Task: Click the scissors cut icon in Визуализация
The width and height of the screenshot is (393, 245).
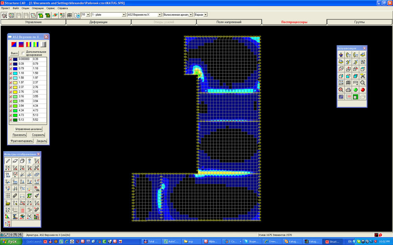Action: (362, 76)
